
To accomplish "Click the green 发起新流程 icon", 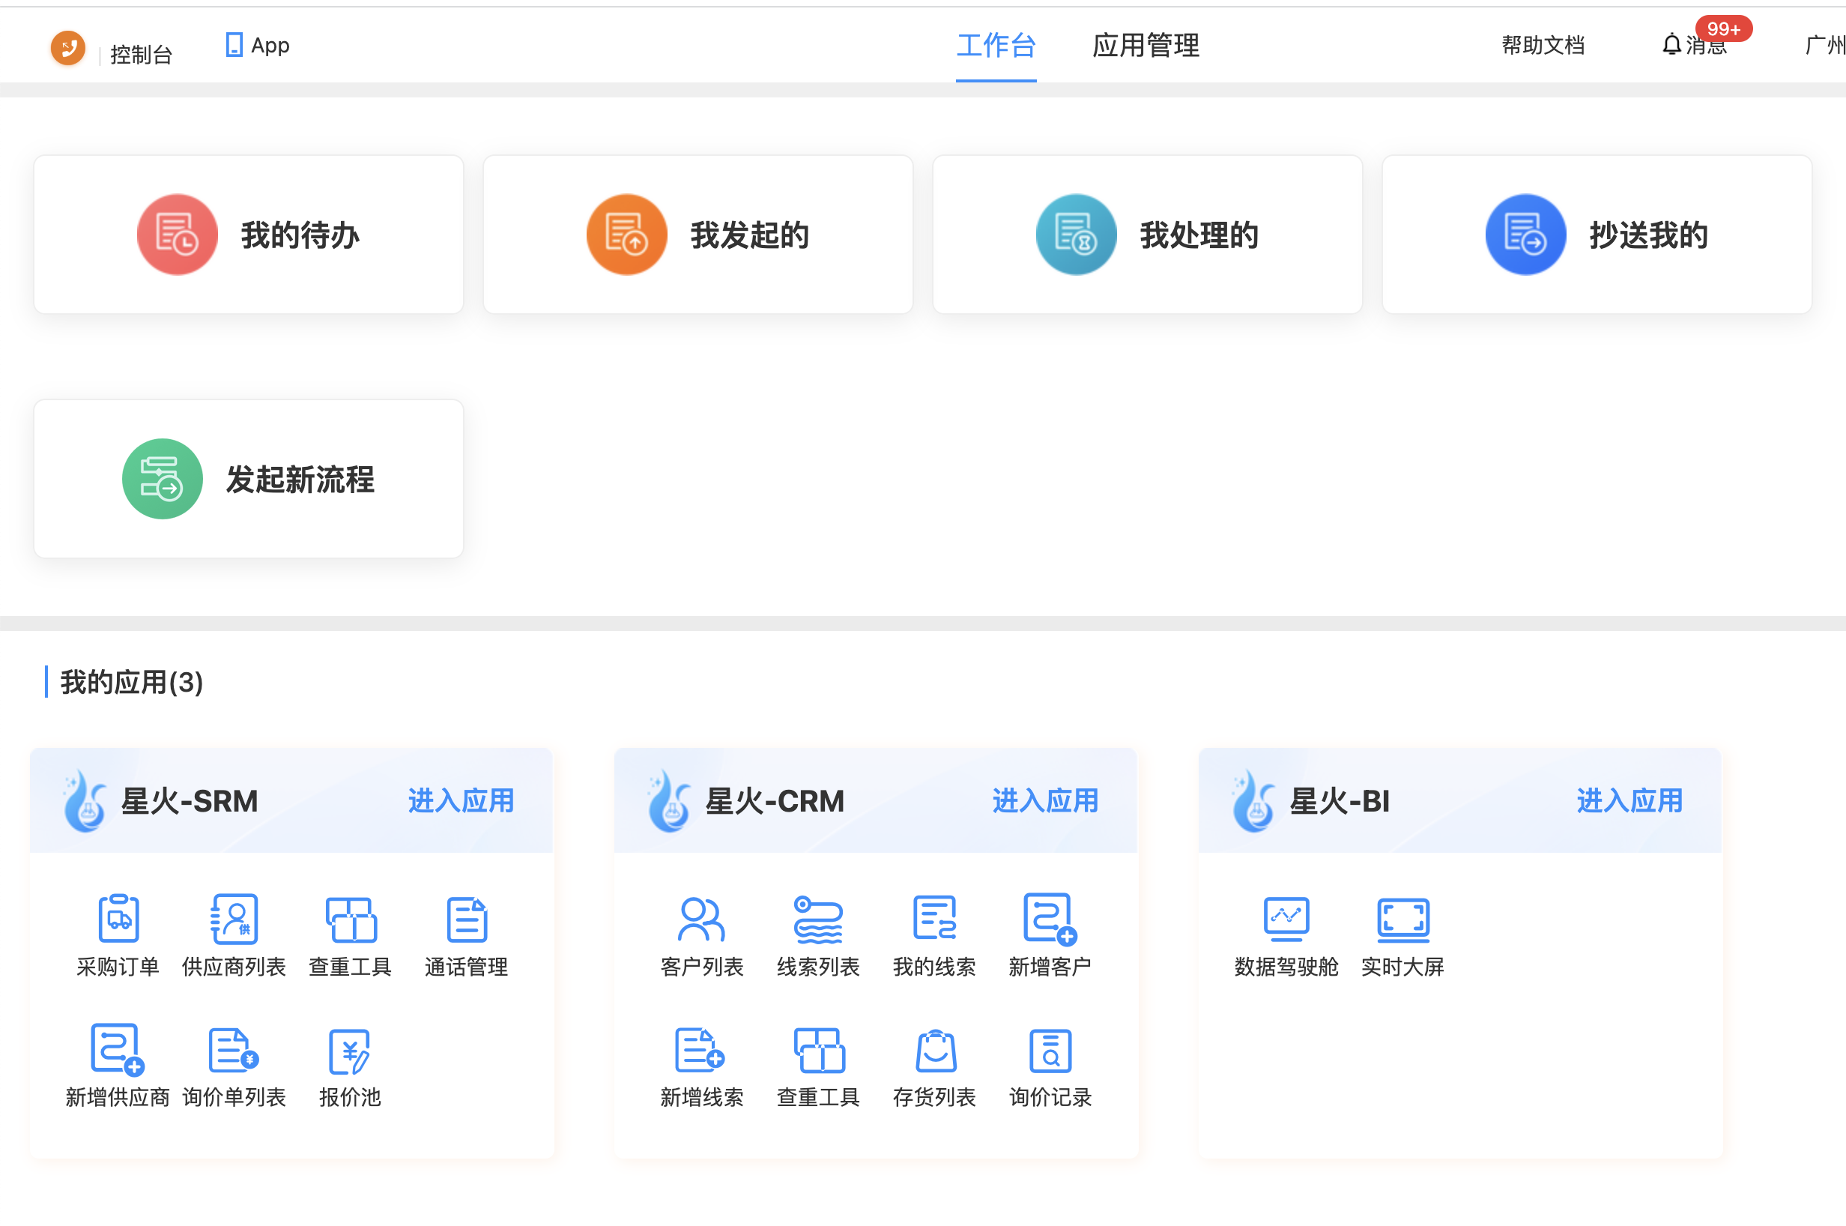I will coord(163,479).
